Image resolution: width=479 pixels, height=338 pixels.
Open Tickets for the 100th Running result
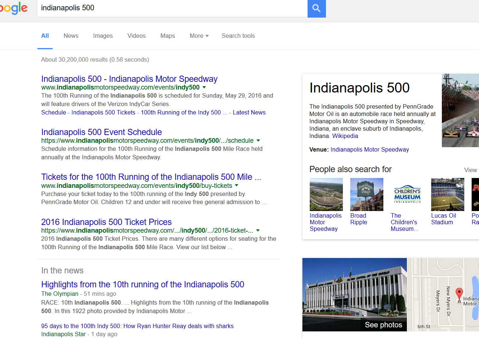pyautogui.click(x=151, y=177)
